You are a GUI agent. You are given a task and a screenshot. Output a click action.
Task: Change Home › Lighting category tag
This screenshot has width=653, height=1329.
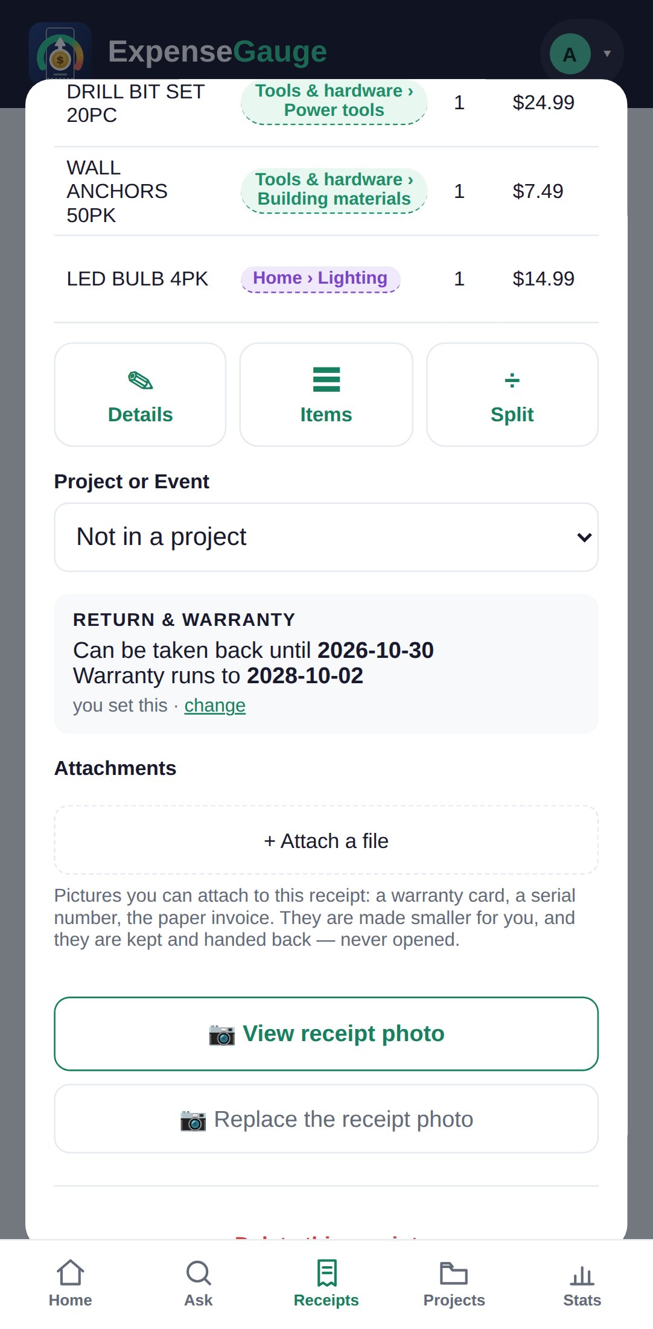pos(320,278)
